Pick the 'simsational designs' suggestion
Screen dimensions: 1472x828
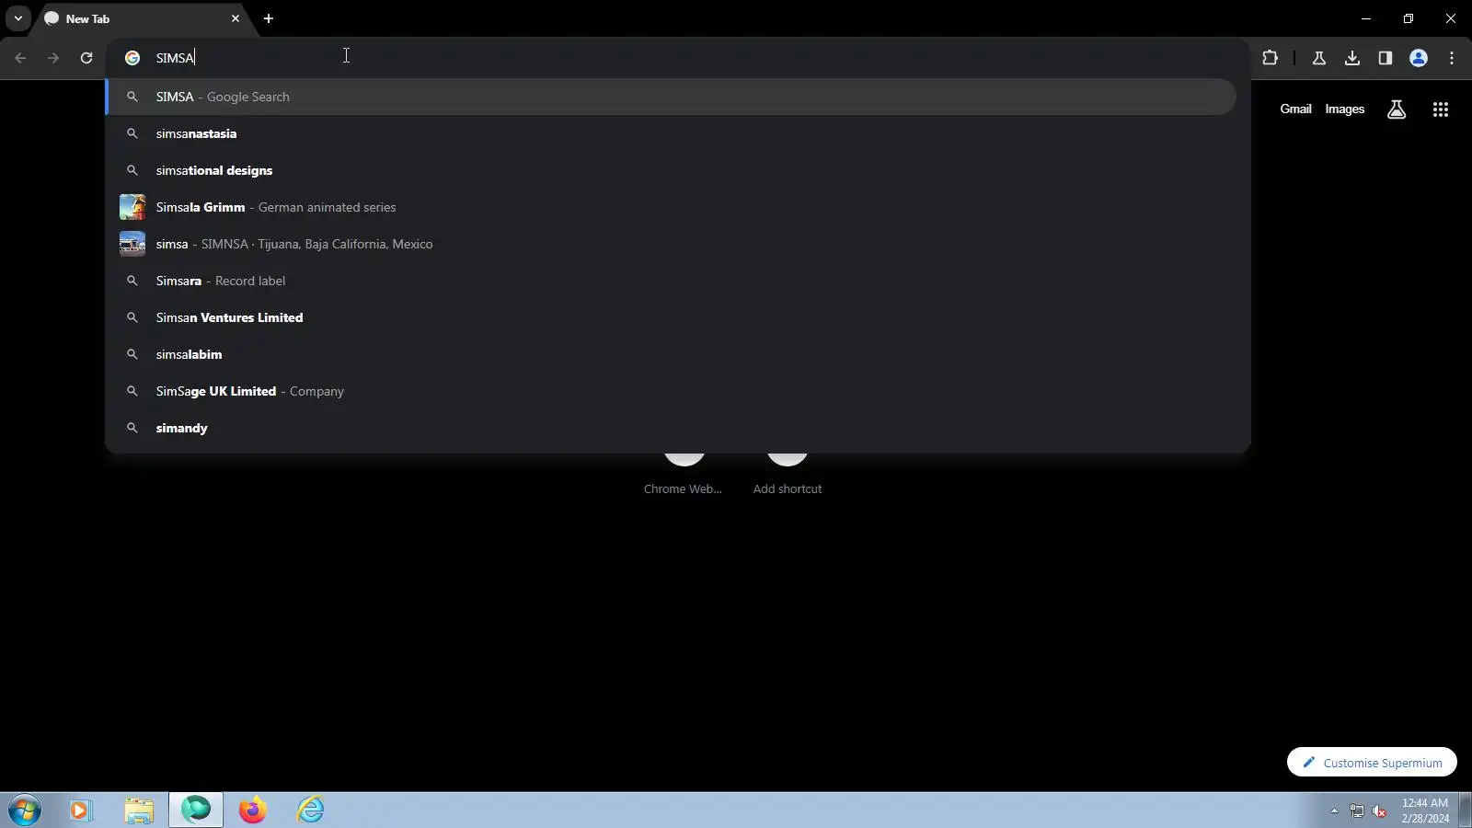click(672, 170)
